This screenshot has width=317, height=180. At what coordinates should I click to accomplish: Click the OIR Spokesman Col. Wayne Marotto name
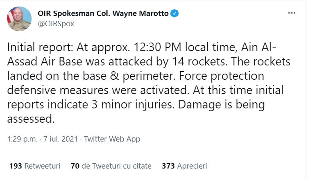(103, 13)
